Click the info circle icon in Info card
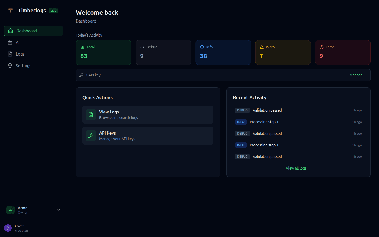 pyautogui.click(x=202, y=47)
